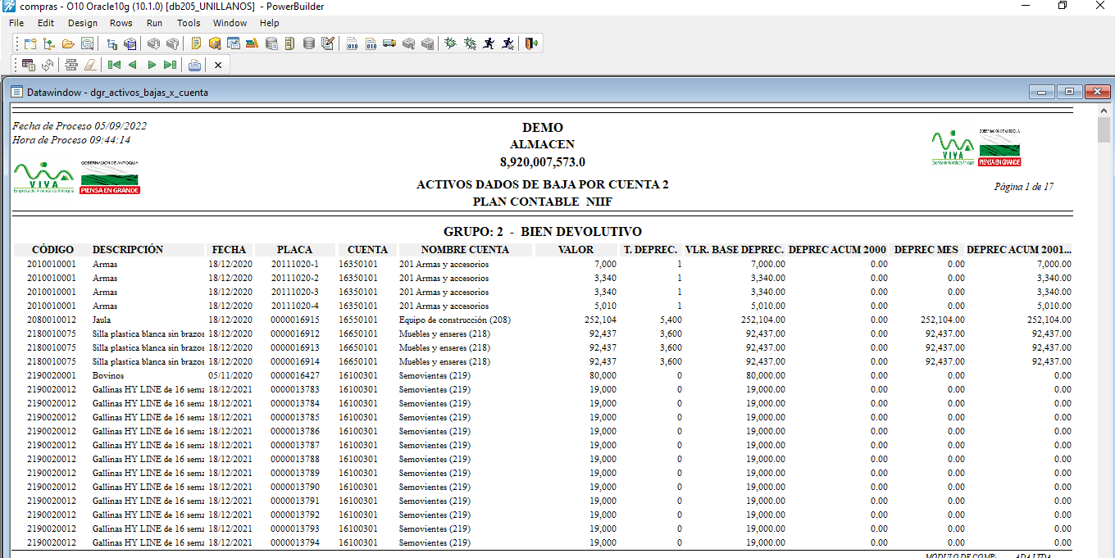The image size is (1115, 558).
Task: Click the DESCRIPCIÓN column header
Action: pos(128,250)
